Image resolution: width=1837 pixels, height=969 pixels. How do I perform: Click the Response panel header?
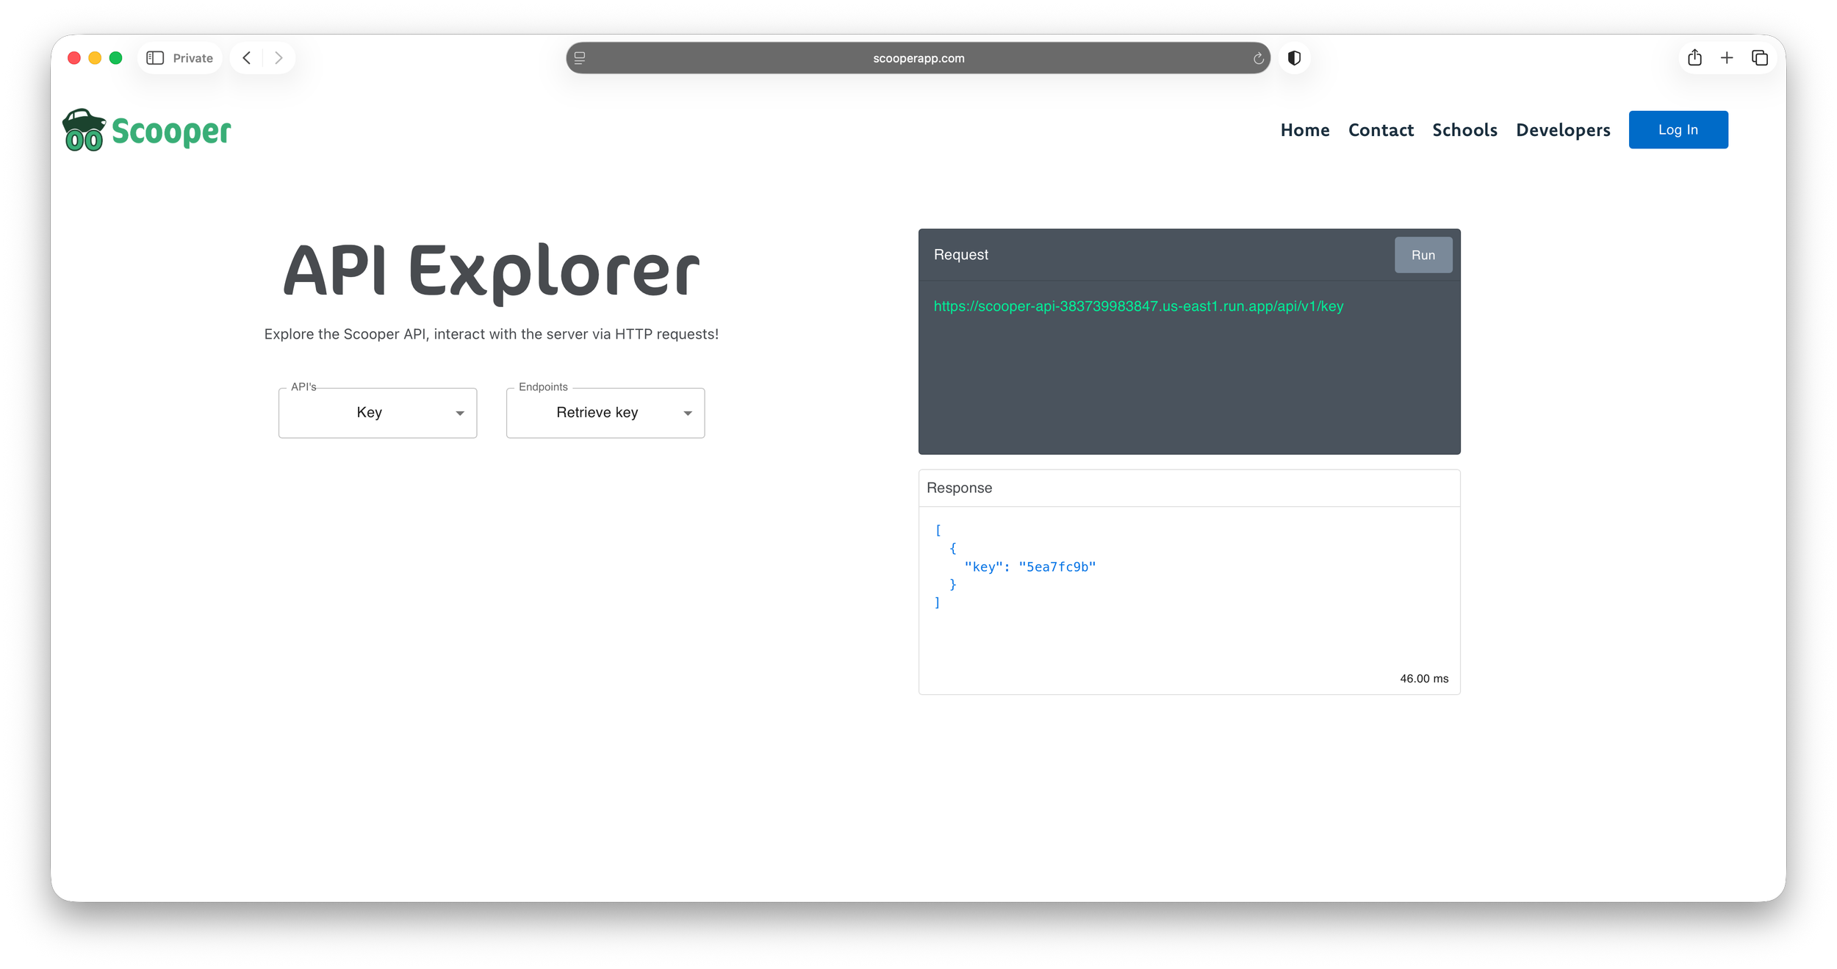tap(1189, 488)
